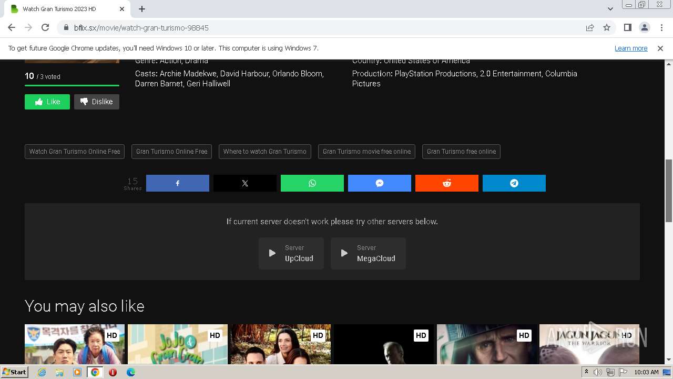673x379 pixels.
Task: Share the movie on Reddit
Action: click(x=447, y=183)
